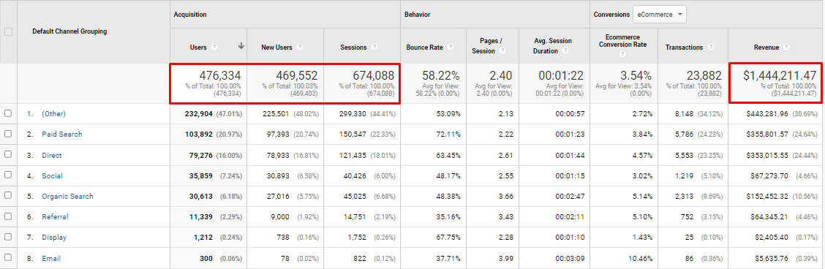Click Organic Search revenue $152,452.32
Image resolution: width=825 pixels, height=269 pixels.
tap(767, 196)
